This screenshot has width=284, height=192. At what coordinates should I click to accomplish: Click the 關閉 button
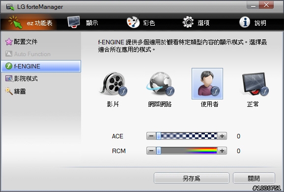click(x=254, y=178)
